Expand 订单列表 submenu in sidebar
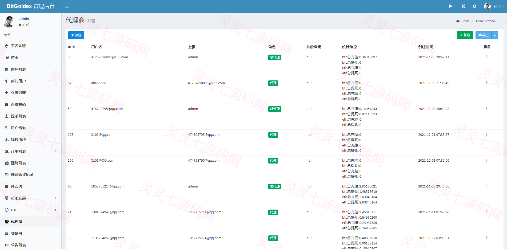The height and width of the screenshot is (249, 507). 31,151
